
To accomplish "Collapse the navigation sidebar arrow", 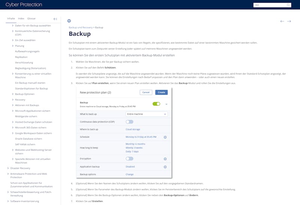I will tap(55, 19).
